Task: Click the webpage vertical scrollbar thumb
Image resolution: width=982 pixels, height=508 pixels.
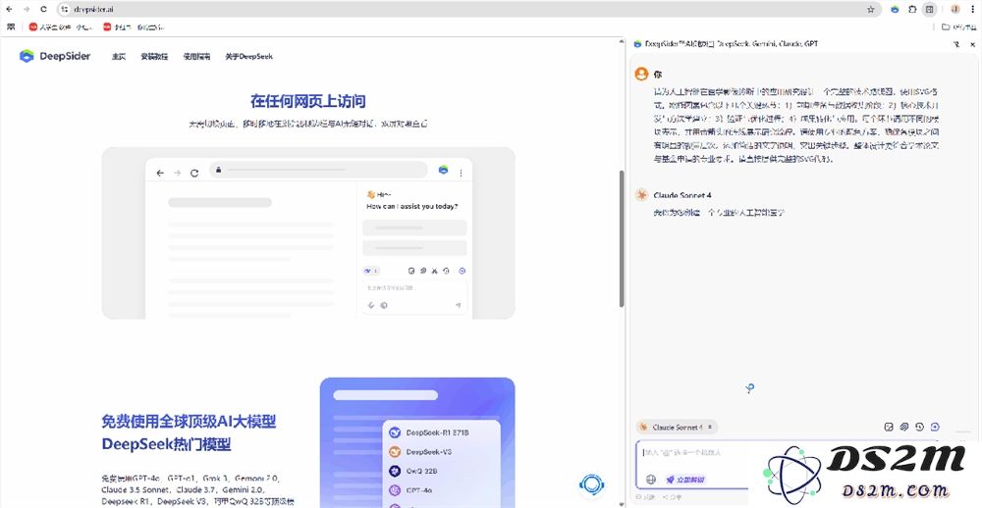Action: (x=621, y=235)
